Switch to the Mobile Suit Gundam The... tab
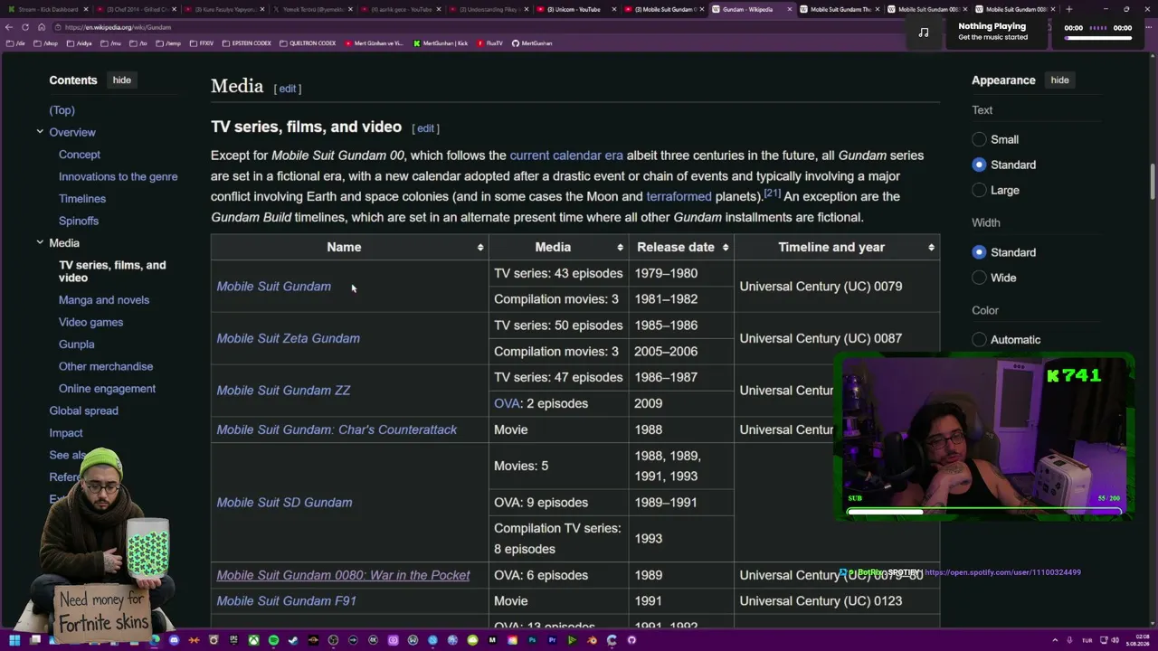The width and height of the screenshot is (1158, 651). coord(839,9)
